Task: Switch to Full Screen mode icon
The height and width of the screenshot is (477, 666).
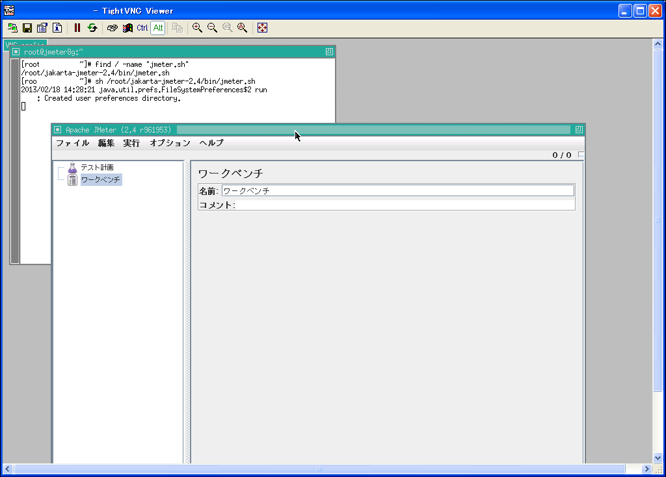Action: coord(262,28)
